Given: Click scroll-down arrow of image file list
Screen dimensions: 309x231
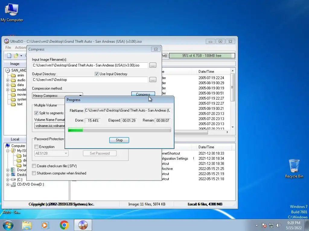Looking at the screenshot, I should click(x=233, y=127).
